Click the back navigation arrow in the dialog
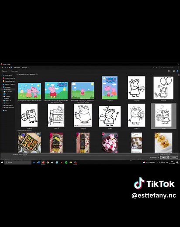180x227 pixels. tap(2, 68)
